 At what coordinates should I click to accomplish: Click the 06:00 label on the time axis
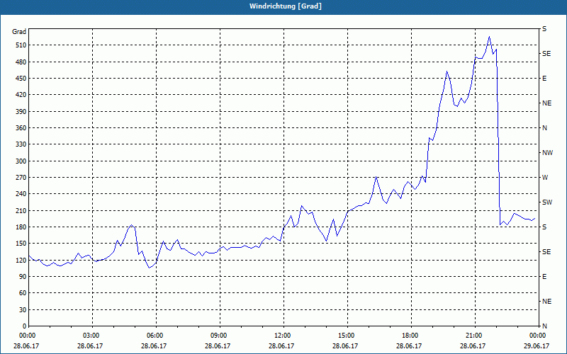coord(155,335)
